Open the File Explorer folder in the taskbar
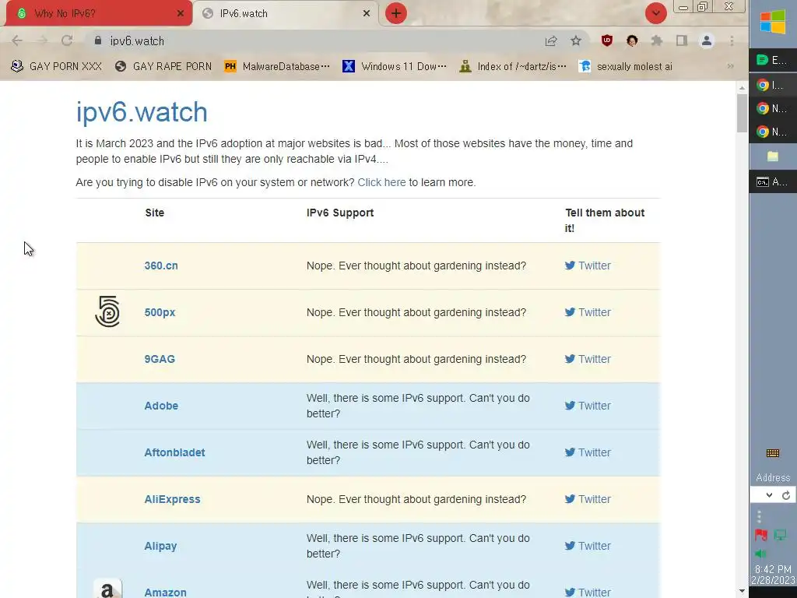This screenshot has height=598, width=797. 773,156
